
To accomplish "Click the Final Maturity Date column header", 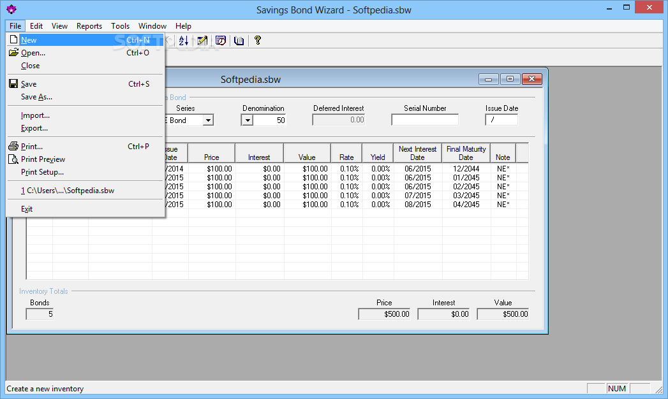I will [466, 153].
